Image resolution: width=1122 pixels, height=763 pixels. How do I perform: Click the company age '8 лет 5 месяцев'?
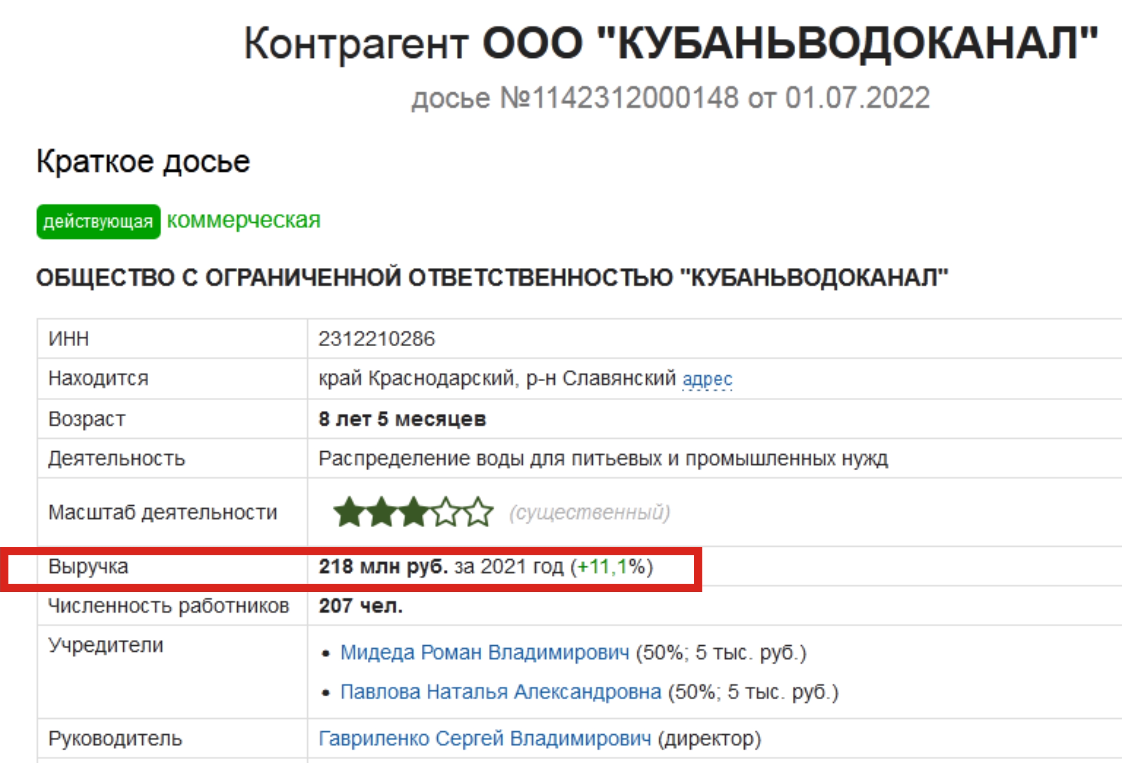pyautogui.click(x=402, y=419)
